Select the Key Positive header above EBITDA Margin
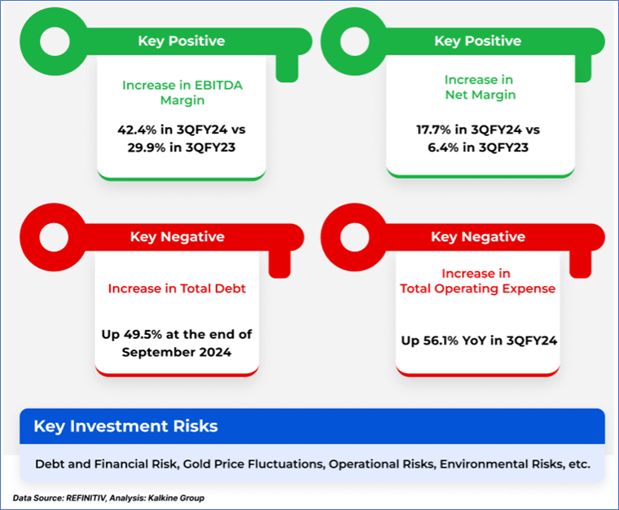The width and height of the screenshot is (619, 510). click(181, 42)
